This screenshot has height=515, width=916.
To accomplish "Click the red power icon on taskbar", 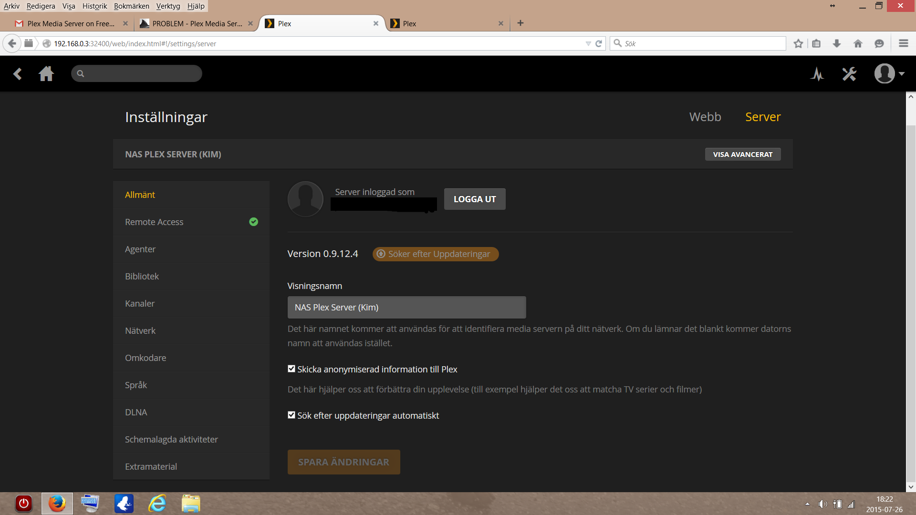I will click(x=24, y=504).
